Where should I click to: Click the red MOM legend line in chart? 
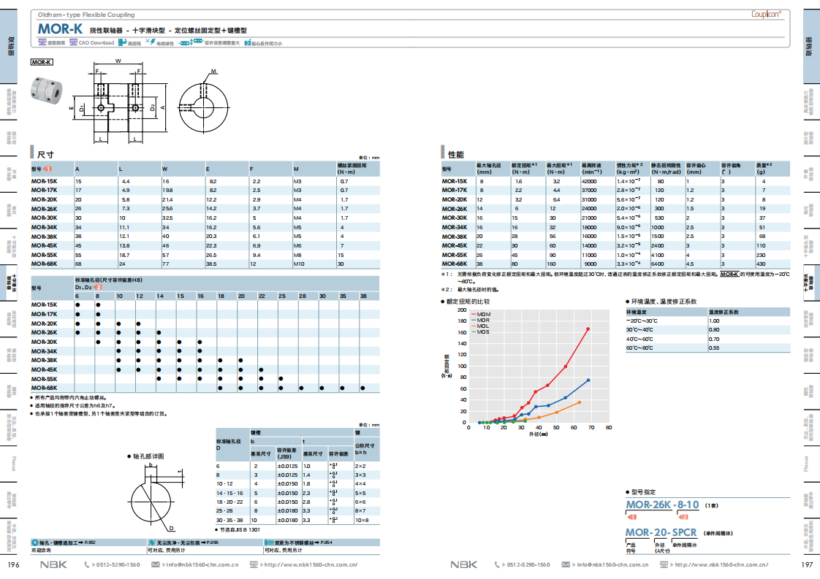pyautogui.click(x=474, y=315)
